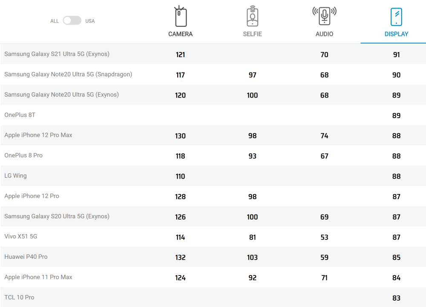This screenshot has width=426, height=307.
Task: Click the Audio microphone icon
Action: 324,16
